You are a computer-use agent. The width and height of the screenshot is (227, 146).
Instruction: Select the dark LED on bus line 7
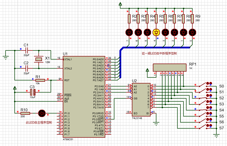129,33
